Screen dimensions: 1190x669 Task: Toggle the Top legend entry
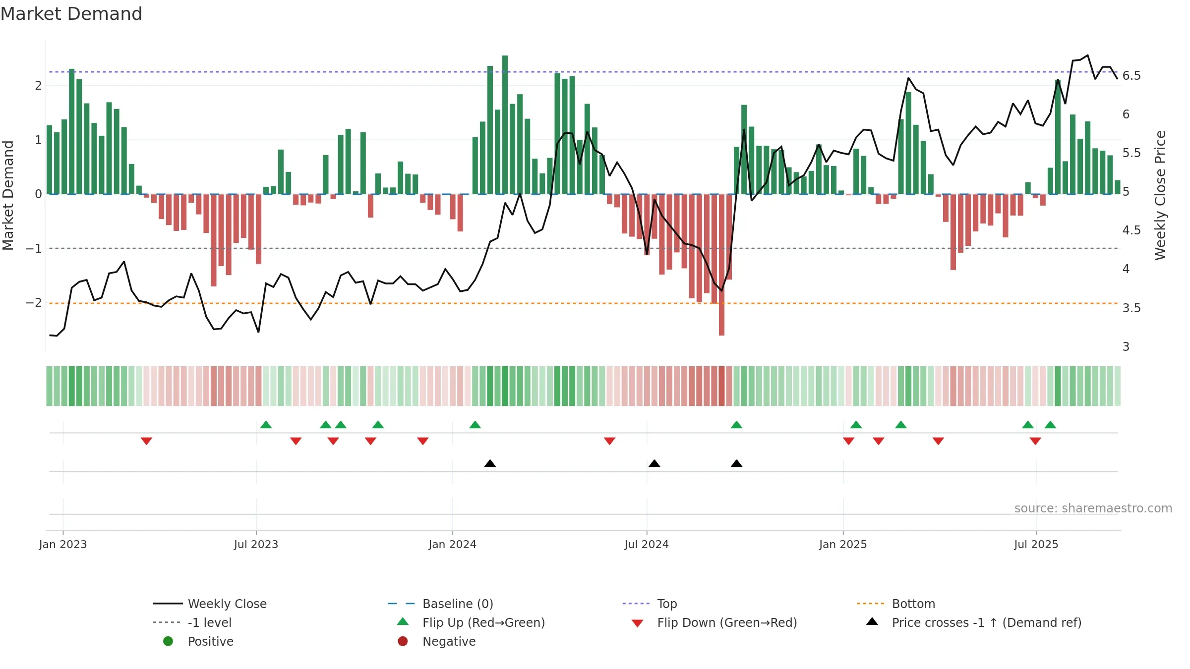pos(650,604)
